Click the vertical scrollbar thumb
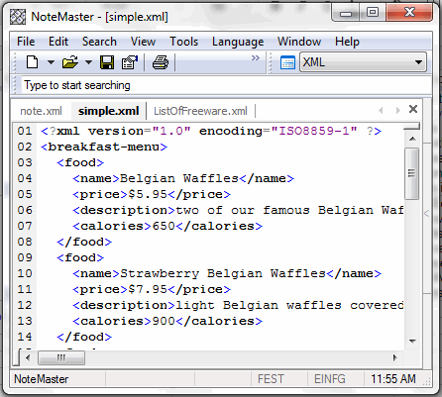The height and width of the screenshot is (397, 442). coord(411,173)
